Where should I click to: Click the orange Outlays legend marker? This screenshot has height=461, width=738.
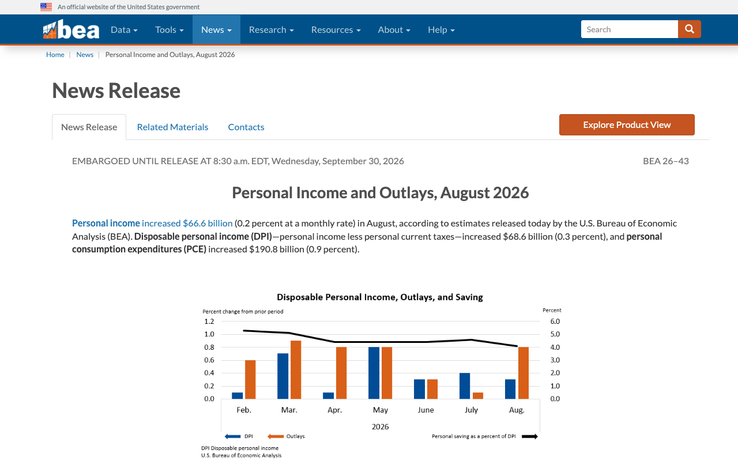pyautogui.click(x=276, y=436)
